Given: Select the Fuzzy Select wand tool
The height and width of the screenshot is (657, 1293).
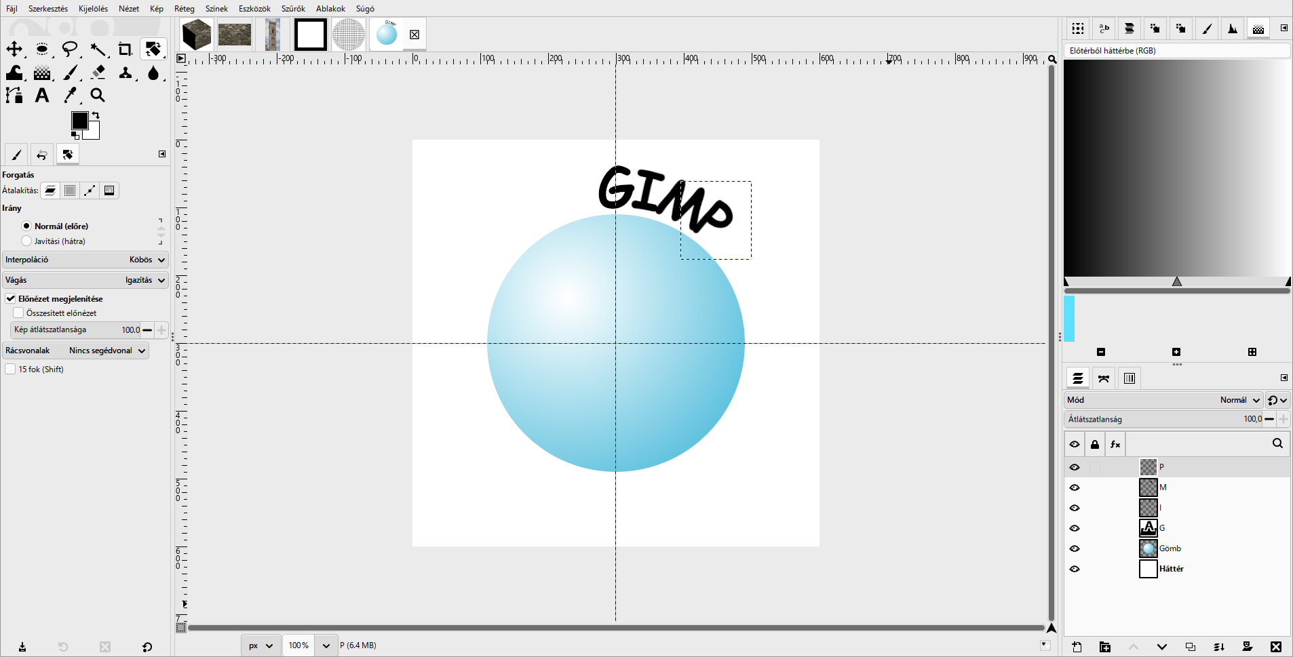Looking at the screenshot, I should 98,49.
